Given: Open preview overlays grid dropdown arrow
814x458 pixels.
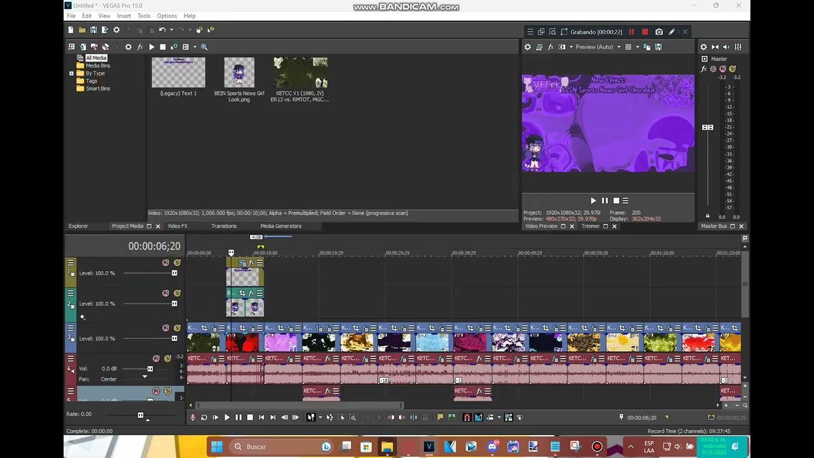Looking at the screenshot, I should pyautogui.click(x=637, y=47).
